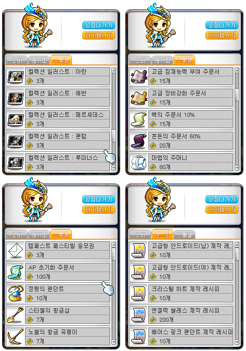Select the 엔젤릭 블레스 제작 레시피 icon
Viewport: 246px width, 351px height.
[x=139, y=315]
